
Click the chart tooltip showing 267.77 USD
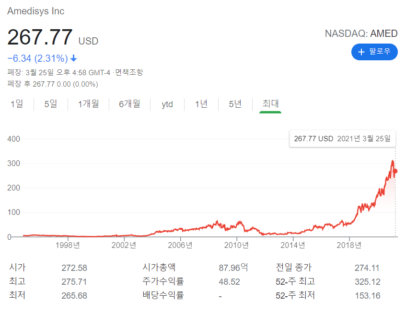pyautogui.click(x=342, y=138)
